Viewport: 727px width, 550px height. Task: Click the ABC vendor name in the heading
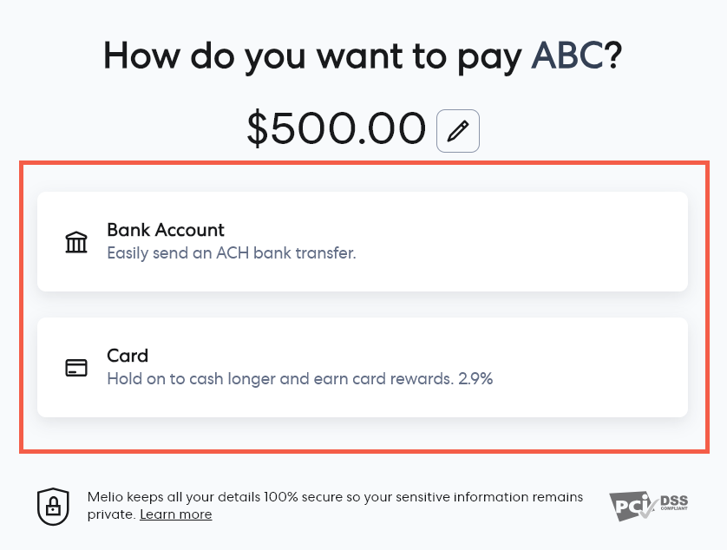[568, 56]
